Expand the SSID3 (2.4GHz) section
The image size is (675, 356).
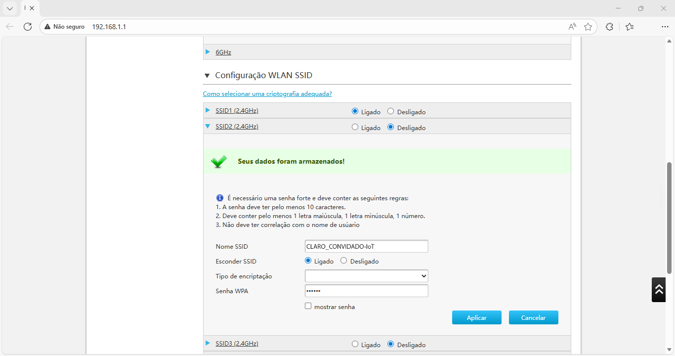click(237, 344)
